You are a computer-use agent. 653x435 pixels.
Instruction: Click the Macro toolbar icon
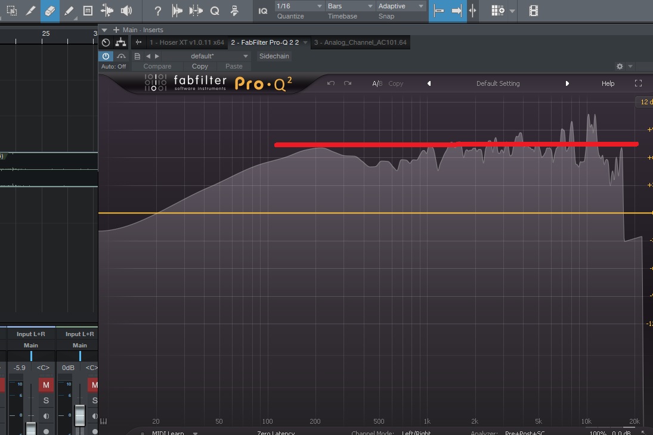234,10
